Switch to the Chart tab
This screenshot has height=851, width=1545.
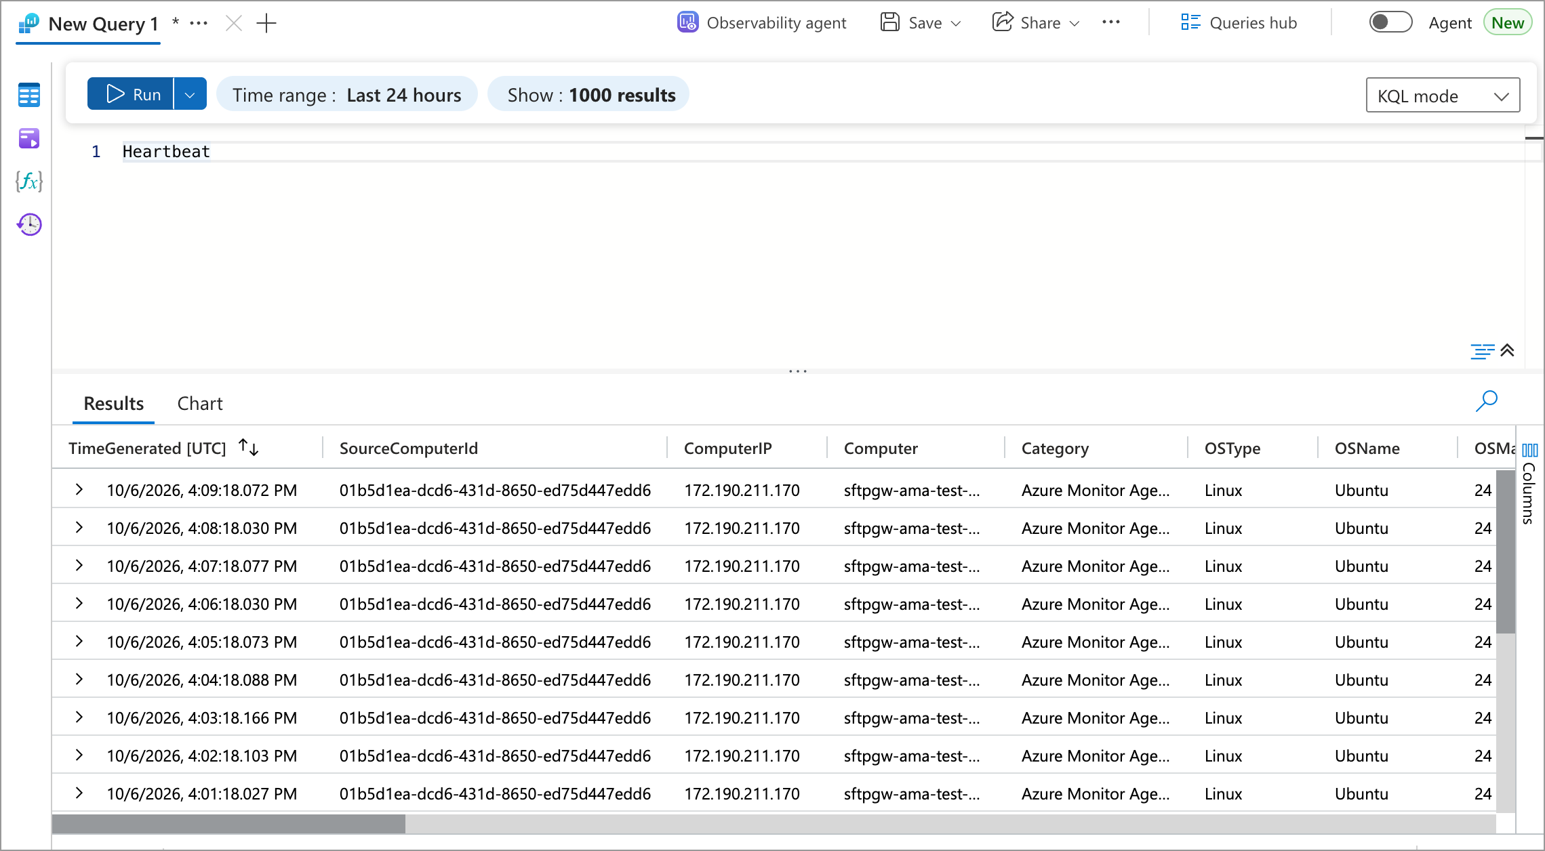(x=200, y=404)
